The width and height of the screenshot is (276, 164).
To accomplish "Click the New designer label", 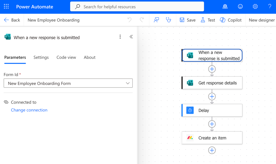I will click(x=262, y=20).
